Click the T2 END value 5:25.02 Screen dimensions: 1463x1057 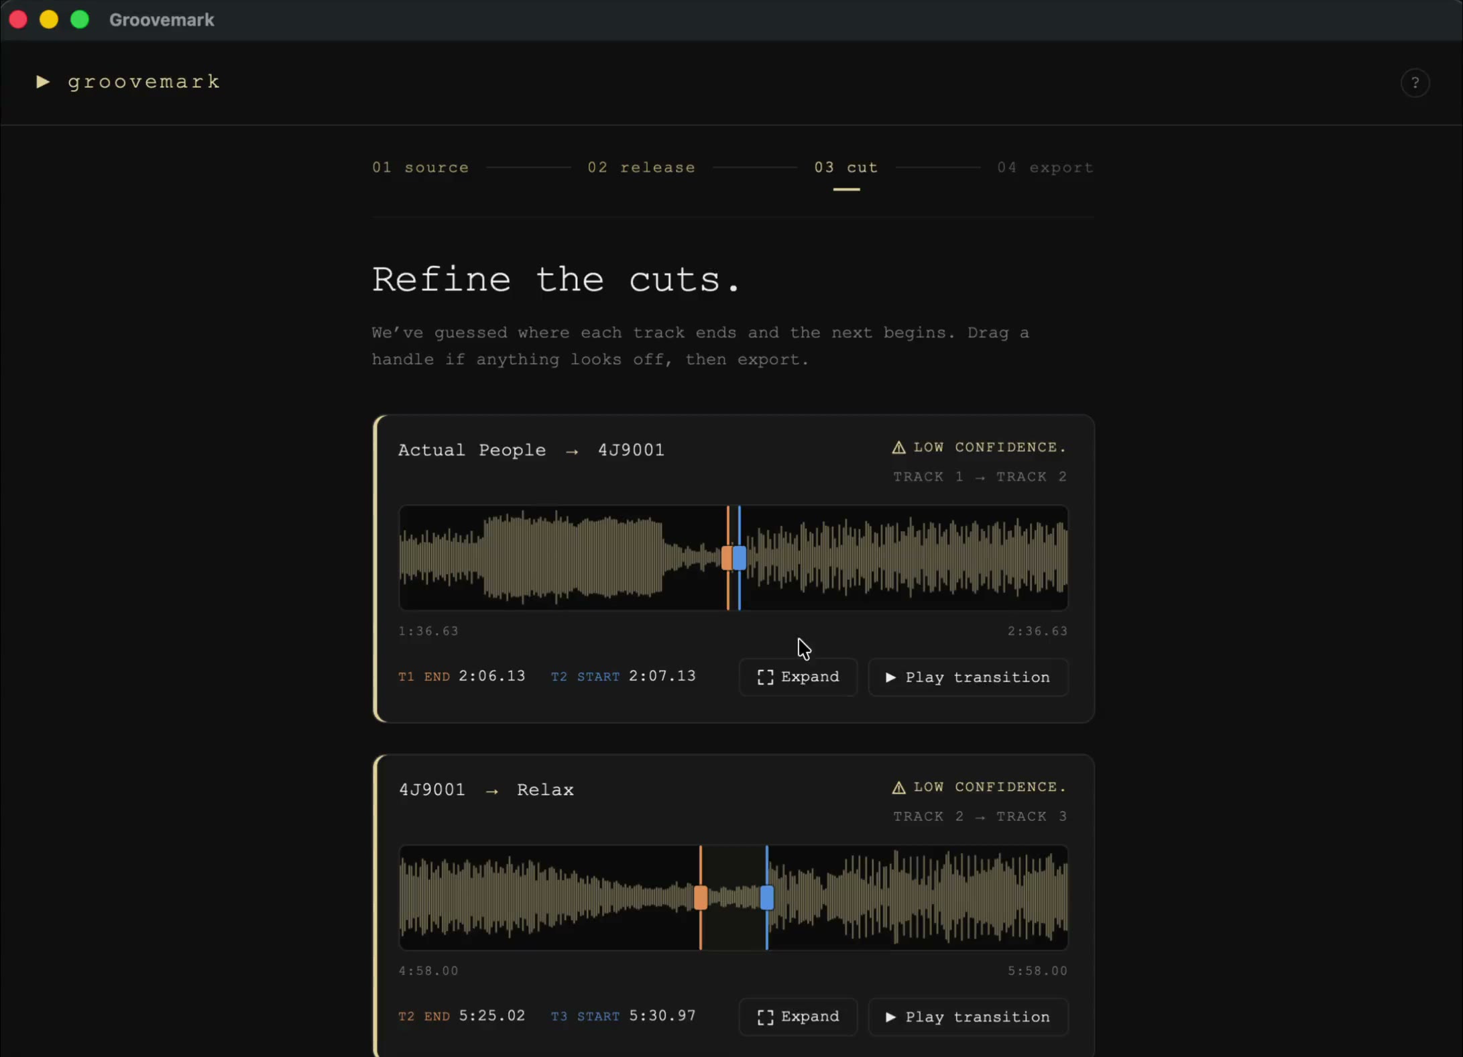492,1015
